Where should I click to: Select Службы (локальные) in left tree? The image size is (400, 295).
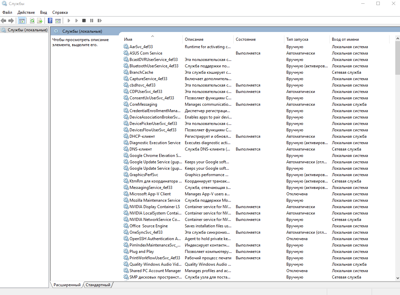point(27,30)
